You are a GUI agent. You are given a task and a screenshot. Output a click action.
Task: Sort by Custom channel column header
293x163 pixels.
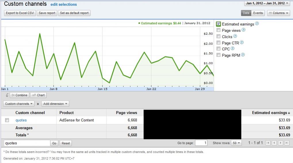coord(30,113)
